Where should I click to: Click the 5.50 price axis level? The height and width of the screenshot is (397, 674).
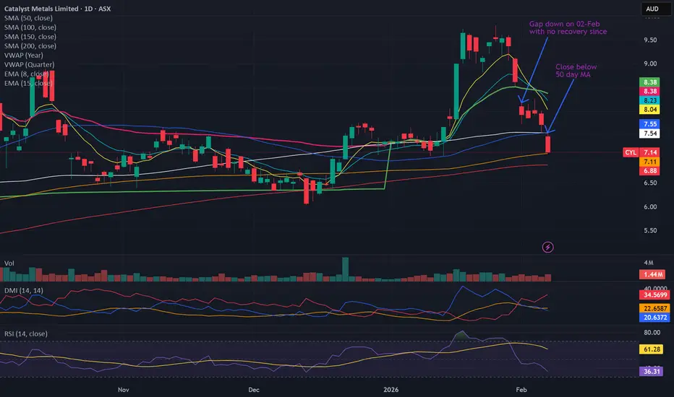click(x=650, y=230)
